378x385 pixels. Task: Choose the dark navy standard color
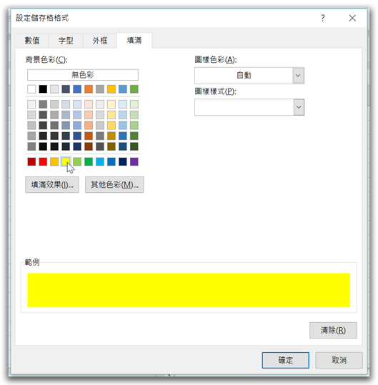(123, 161)
